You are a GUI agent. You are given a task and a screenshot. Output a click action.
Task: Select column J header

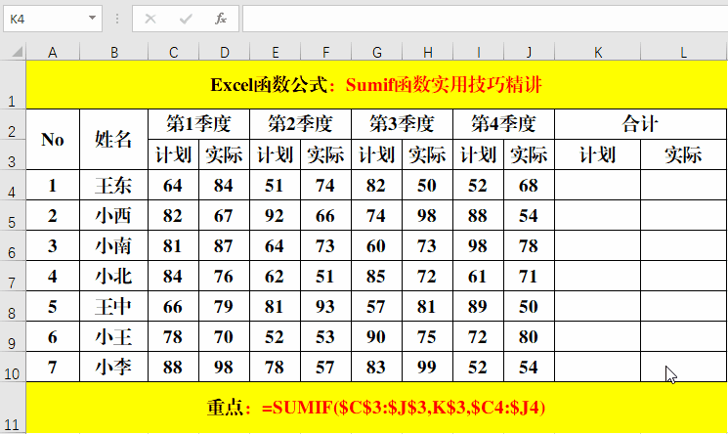529,52
